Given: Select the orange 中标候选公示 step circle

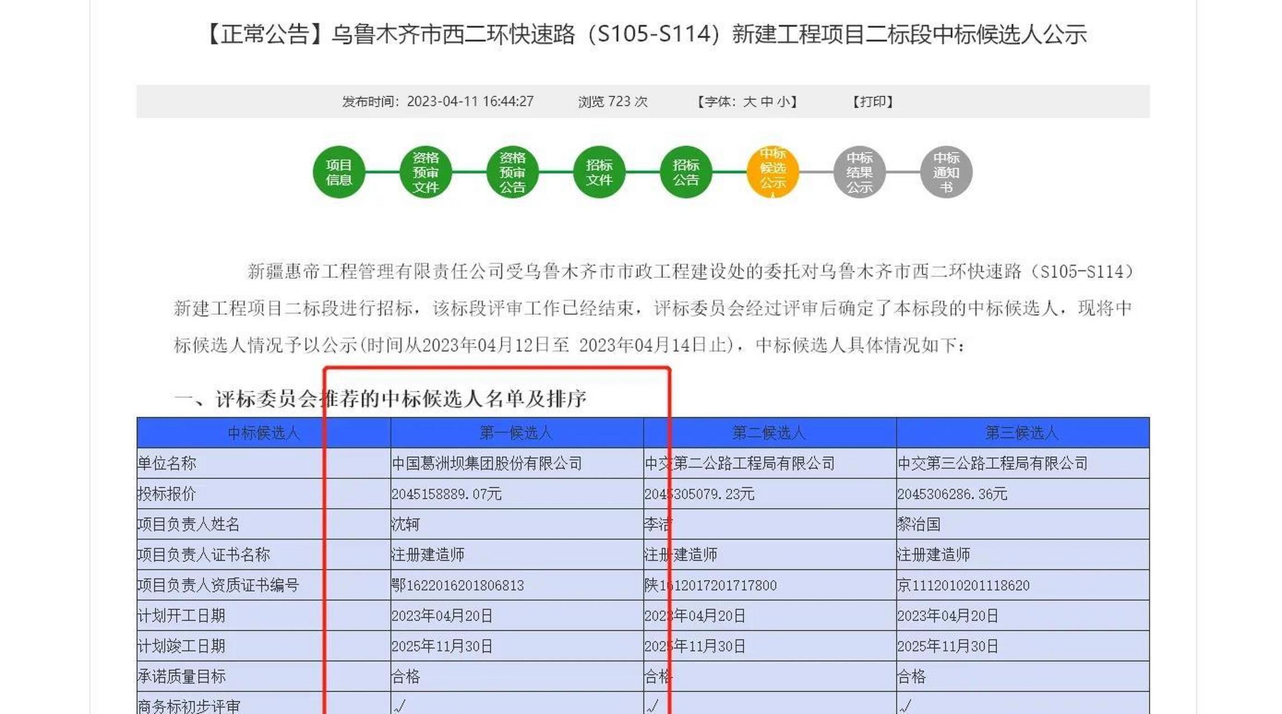Looking at the screenshot, I should pyautogui.click(x=772, y=172).
